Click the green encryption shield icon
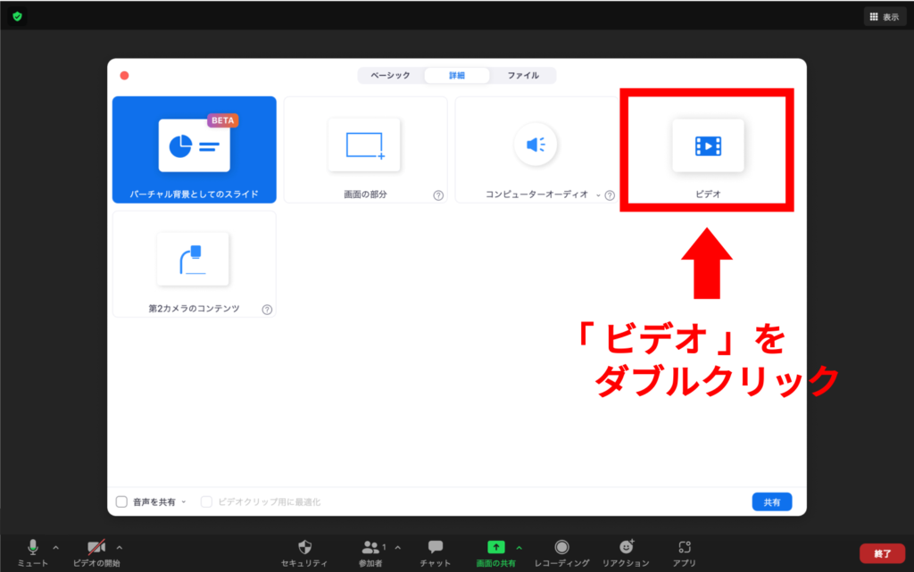The image size is (914, 572). 18,16
